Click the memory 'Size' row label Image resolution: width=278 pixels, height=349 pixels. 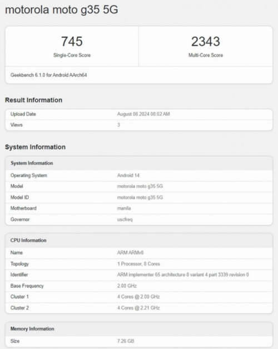[15, 341]
